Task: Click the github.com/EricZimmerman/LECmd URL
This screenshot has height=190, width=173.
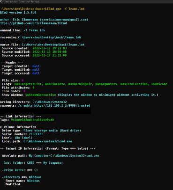Action: pyautogui.click(x=33, y=23)
